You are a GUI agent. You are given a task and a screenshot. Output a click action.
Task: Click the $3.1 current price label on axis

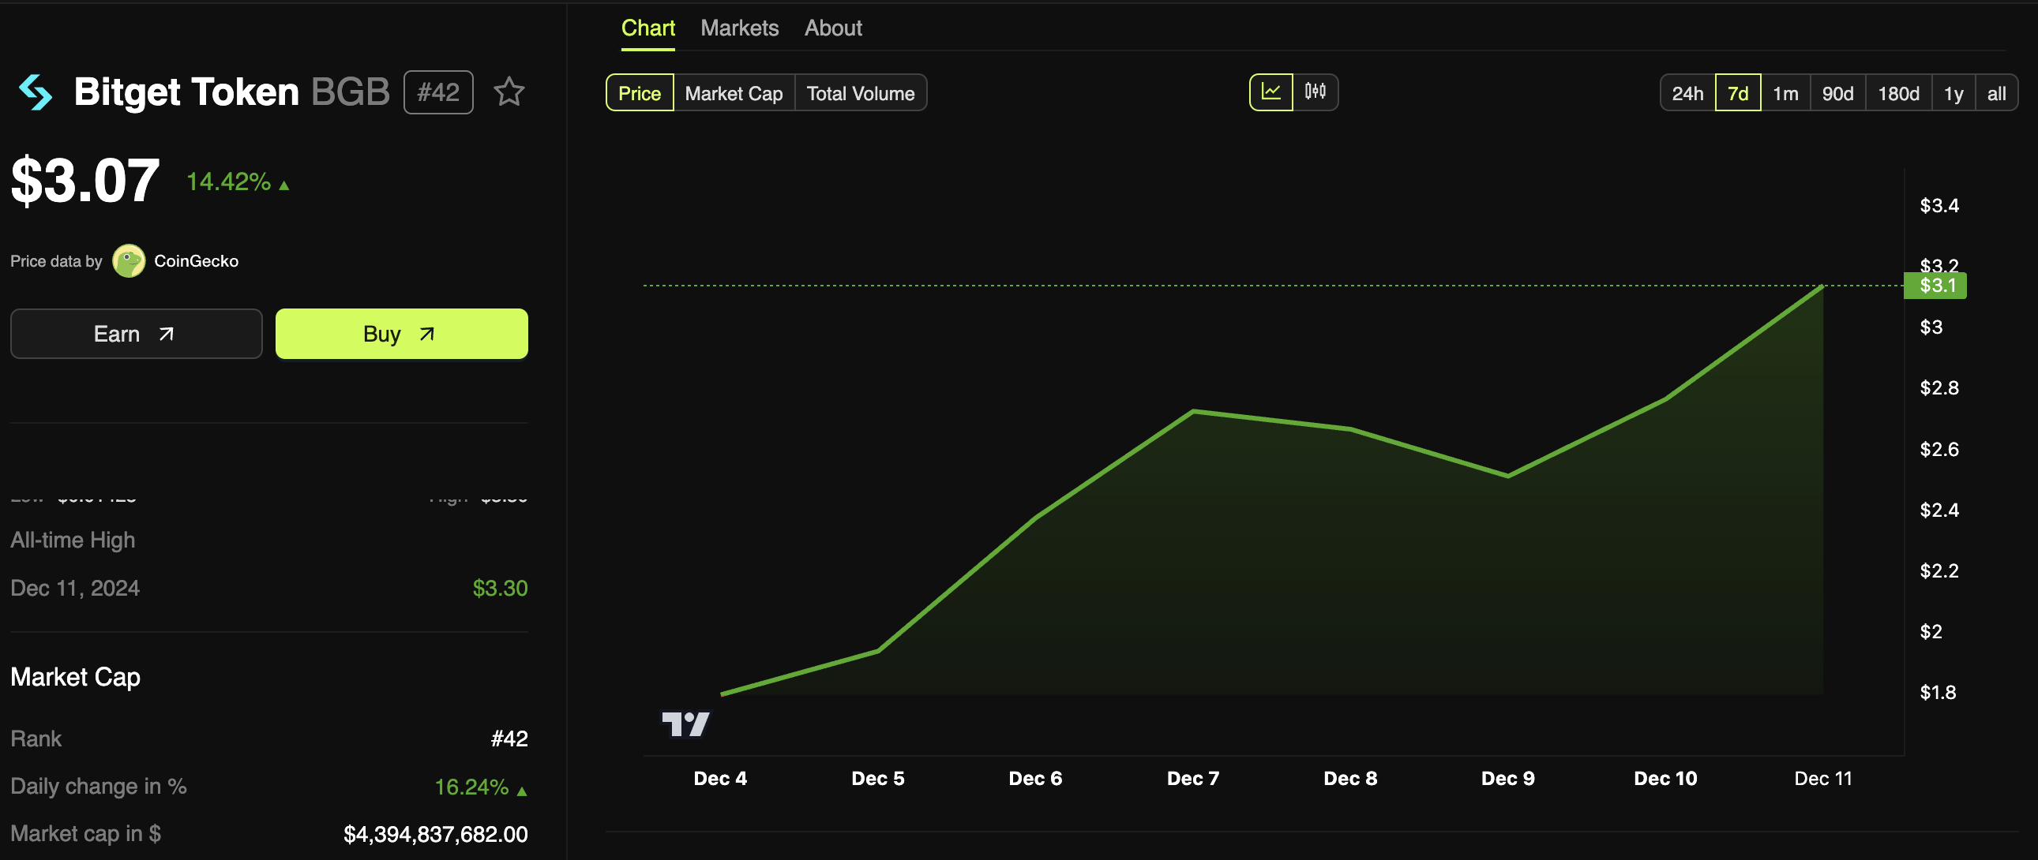tap(1935, 286)
